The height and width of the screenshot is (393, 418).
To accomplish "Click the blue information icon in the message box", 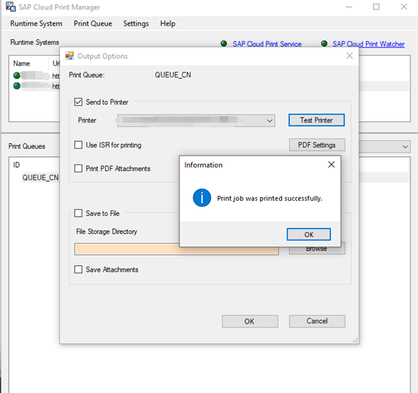I will coord(202,198).
